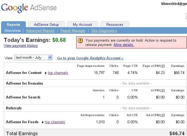Click the AdSense for Feeds row label
Viewport: 187px width, 136px height.
click(22, 122)
